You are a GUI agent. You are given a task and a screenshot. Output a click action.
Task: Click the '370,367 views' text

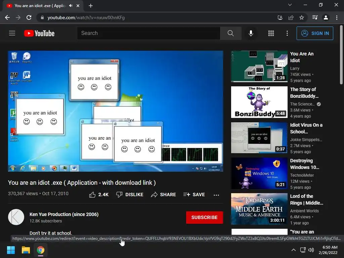pyautogui.click(x=23, y=193)
